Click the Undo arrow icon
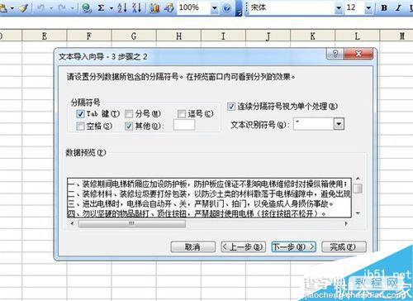Image resolution: width=413 pixels, height=301 pixels. point(41,8)
